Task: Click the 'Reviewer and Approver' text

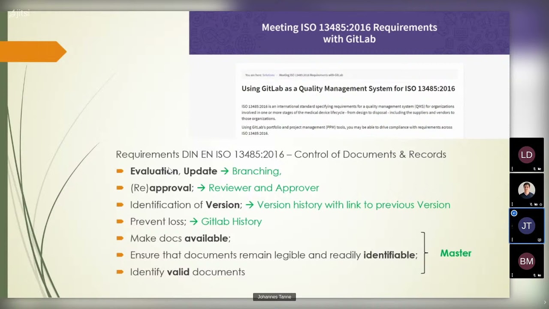Action: click(x=264, y=188)
